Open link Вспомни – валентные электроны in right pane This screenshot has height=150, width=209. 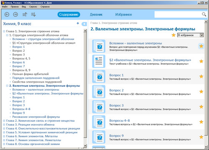135,43
